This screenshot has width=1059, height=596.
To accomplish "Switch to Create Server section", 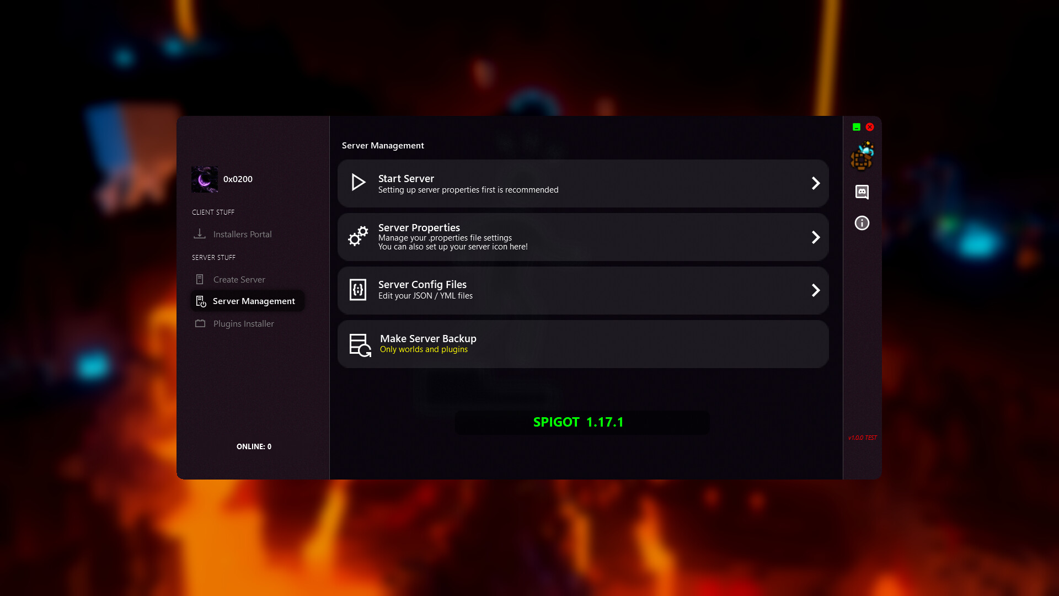I will [239, 279].
